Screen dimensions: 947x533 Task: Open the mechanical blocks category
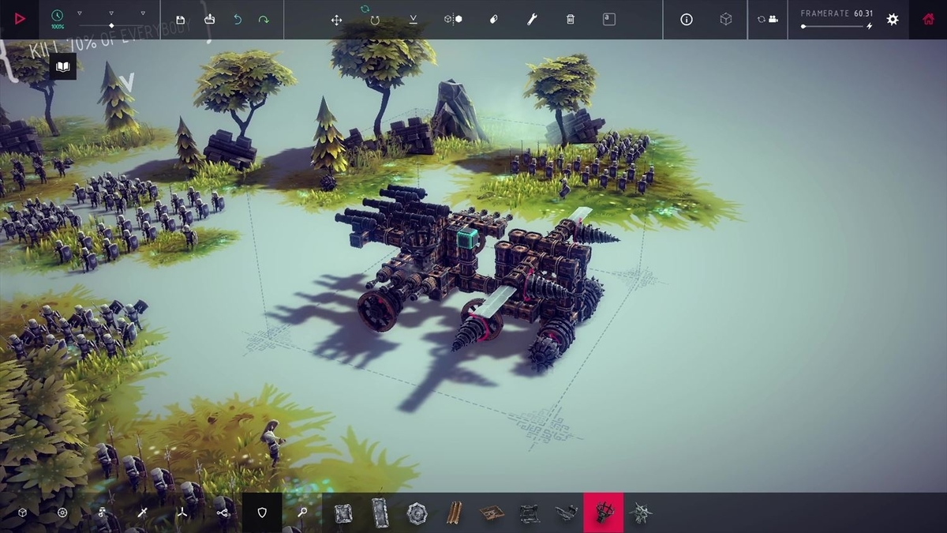pos(103,512)
